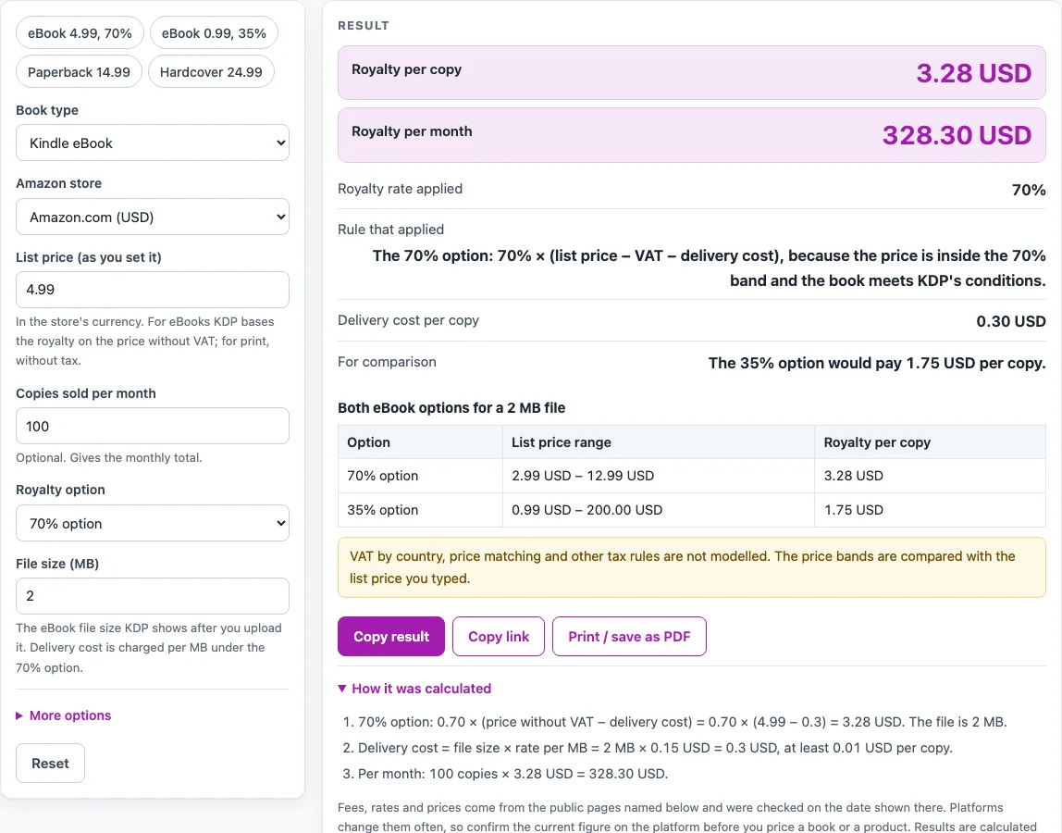This screenshot has height=833, width=1062.
Task: Open the Royalty option dropdown
Action: coord(153,523)
